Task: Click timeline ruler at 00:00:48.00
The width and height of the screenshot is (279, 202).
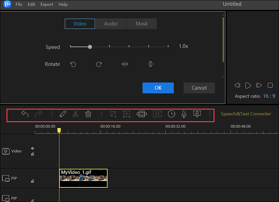Action: click(x=241, y=127)
